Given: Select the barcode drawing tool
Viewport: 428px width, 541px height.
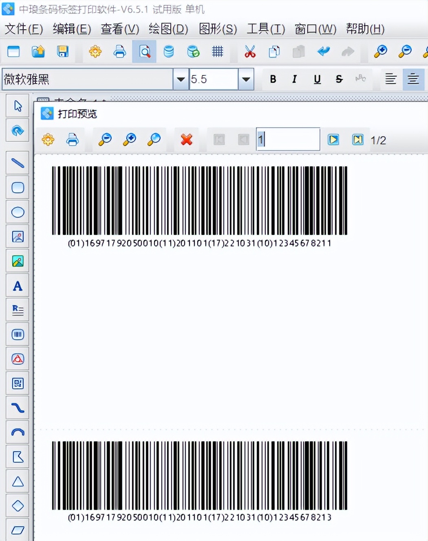Looking at the screenshot, I should click(x=18, y=335).
